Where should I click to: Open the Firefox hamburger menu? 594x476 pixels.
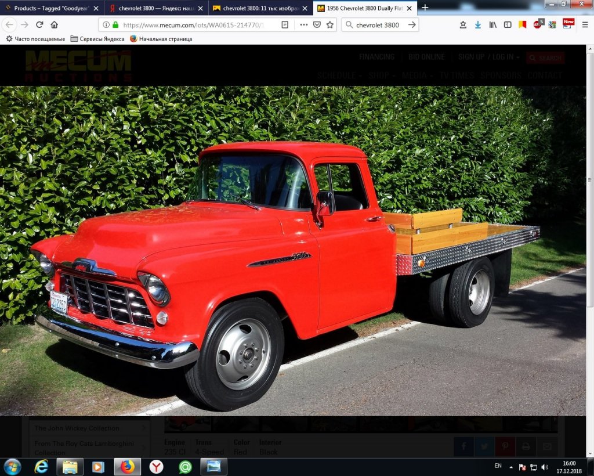(585, 25)
